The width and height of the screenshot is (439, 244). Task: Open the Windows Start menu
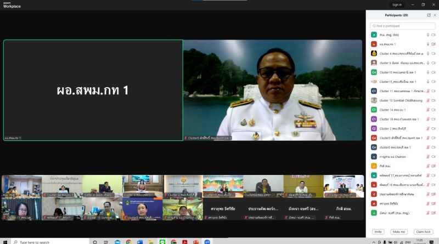[5, 242]
